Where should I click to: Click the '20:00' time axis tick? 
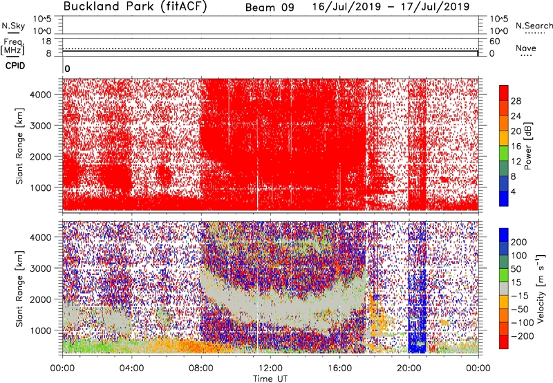point(409,368)
